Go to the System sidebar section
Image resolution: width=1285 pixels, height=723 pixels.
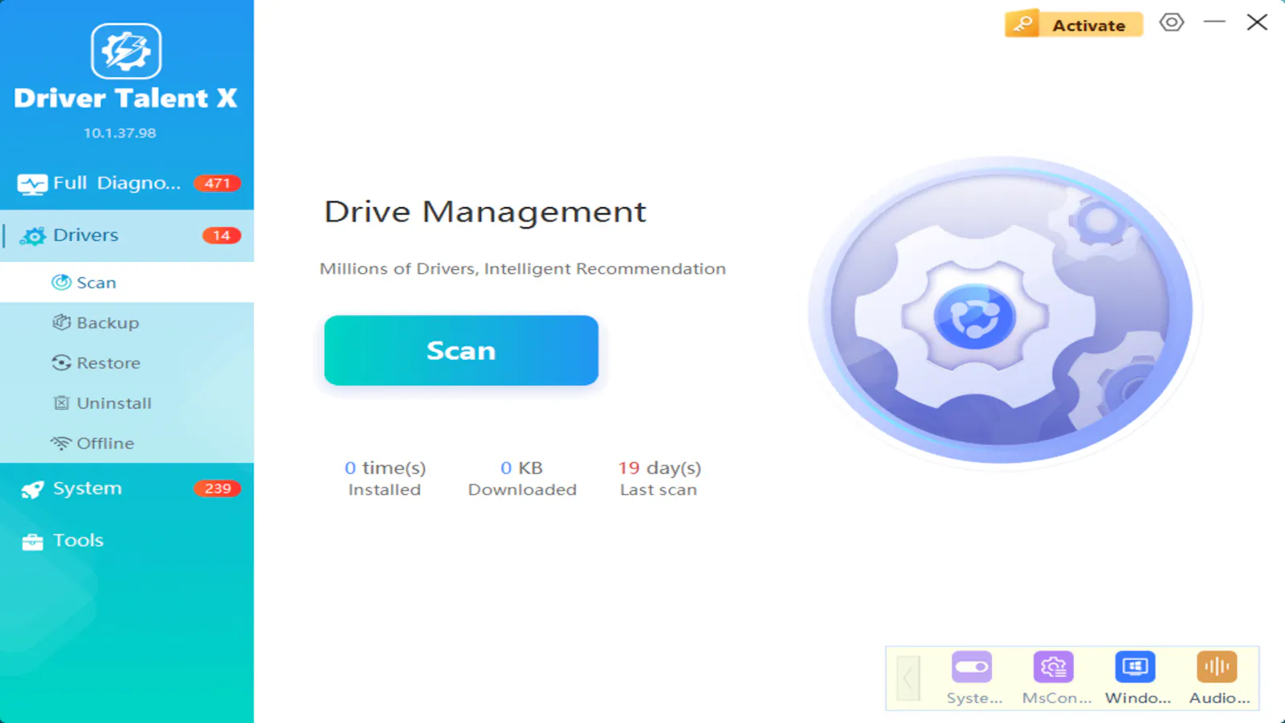coord(127,488)
